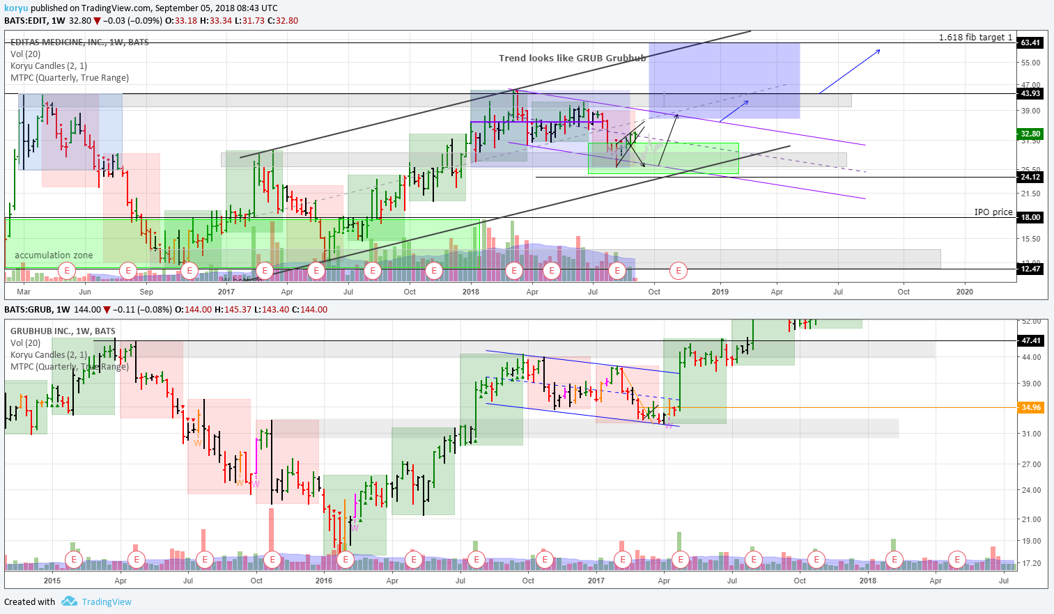
Task: Click the 15.50 tick on EDIT price axis
Action: (x=1030, y=239)
